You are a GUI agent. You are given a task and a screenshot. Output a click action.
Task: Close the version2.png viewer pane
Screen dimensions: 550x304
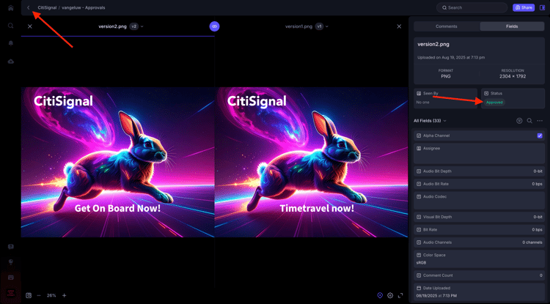(30, 26)
